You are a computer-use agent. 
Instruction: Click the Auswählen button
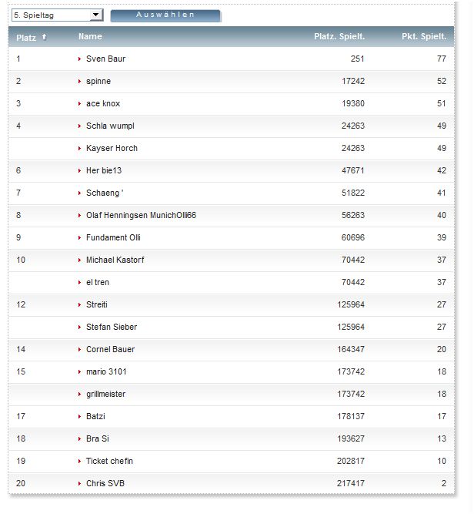click(x=165, y=15)
